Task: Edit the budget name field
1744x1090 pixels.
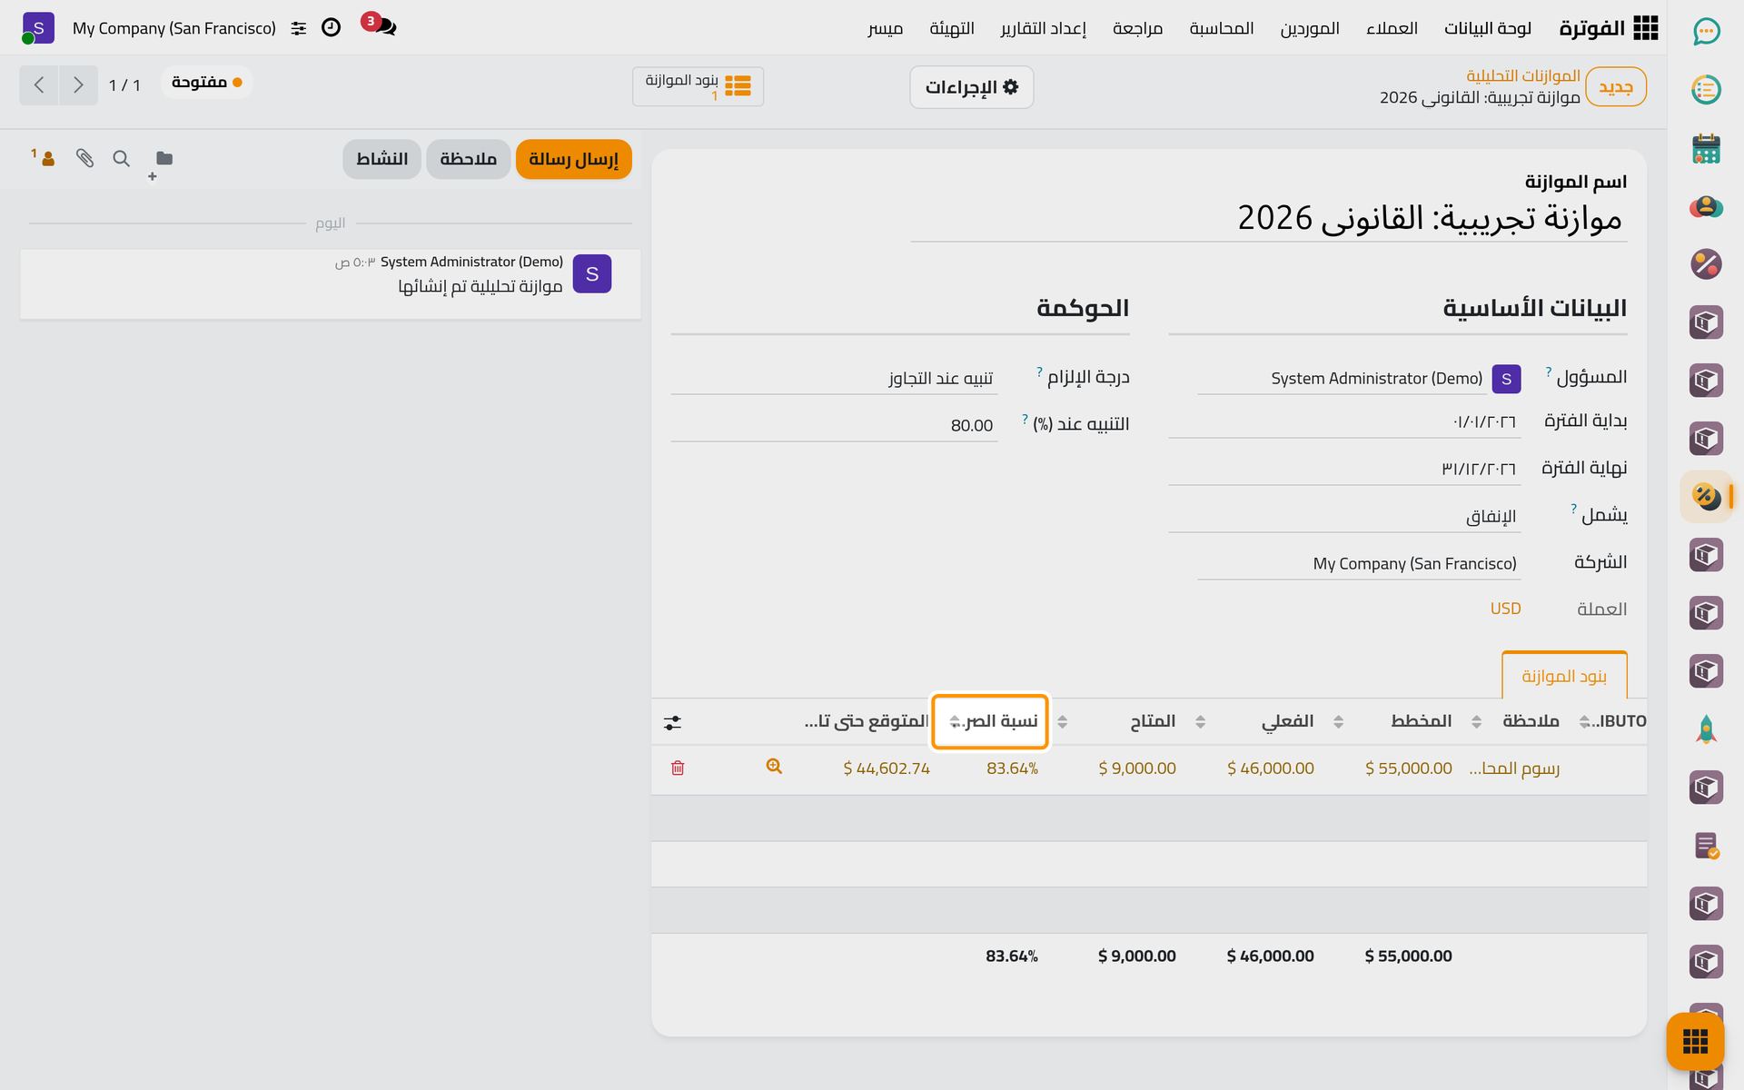Action: pyautogui.click(x=1269, y=218)
